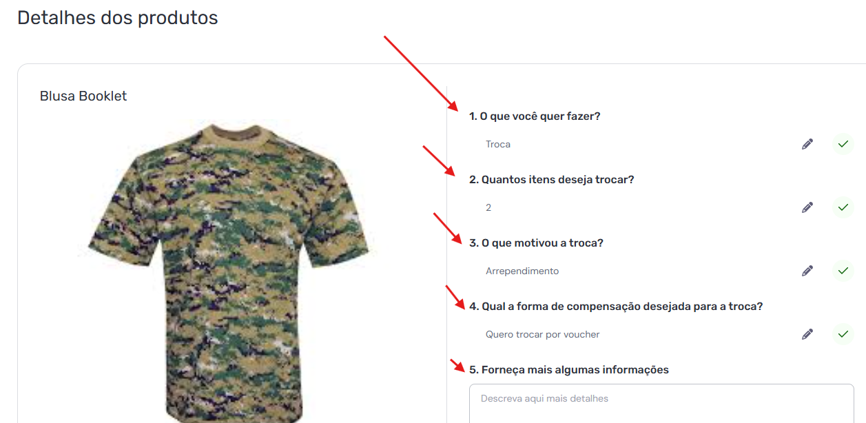Image resolution: width=866 pixels, height=423 pixels.
Task: Select question 4 about the compensation form
Action: 616,307
